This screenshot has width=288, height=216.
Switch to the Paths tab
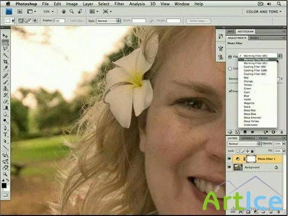263,138
